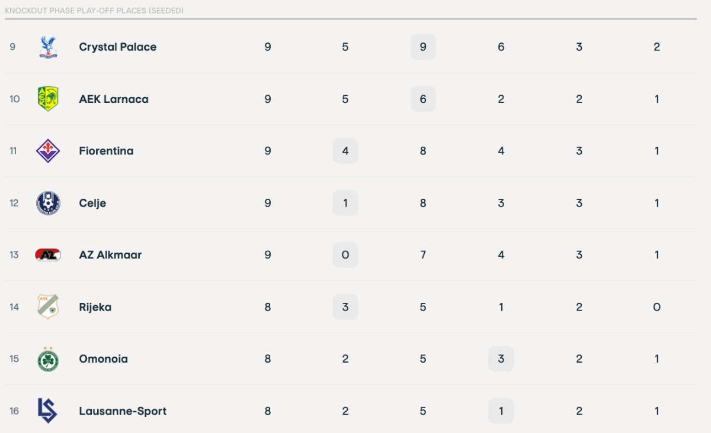Click the Omonoia club crest

pos(48,359)
